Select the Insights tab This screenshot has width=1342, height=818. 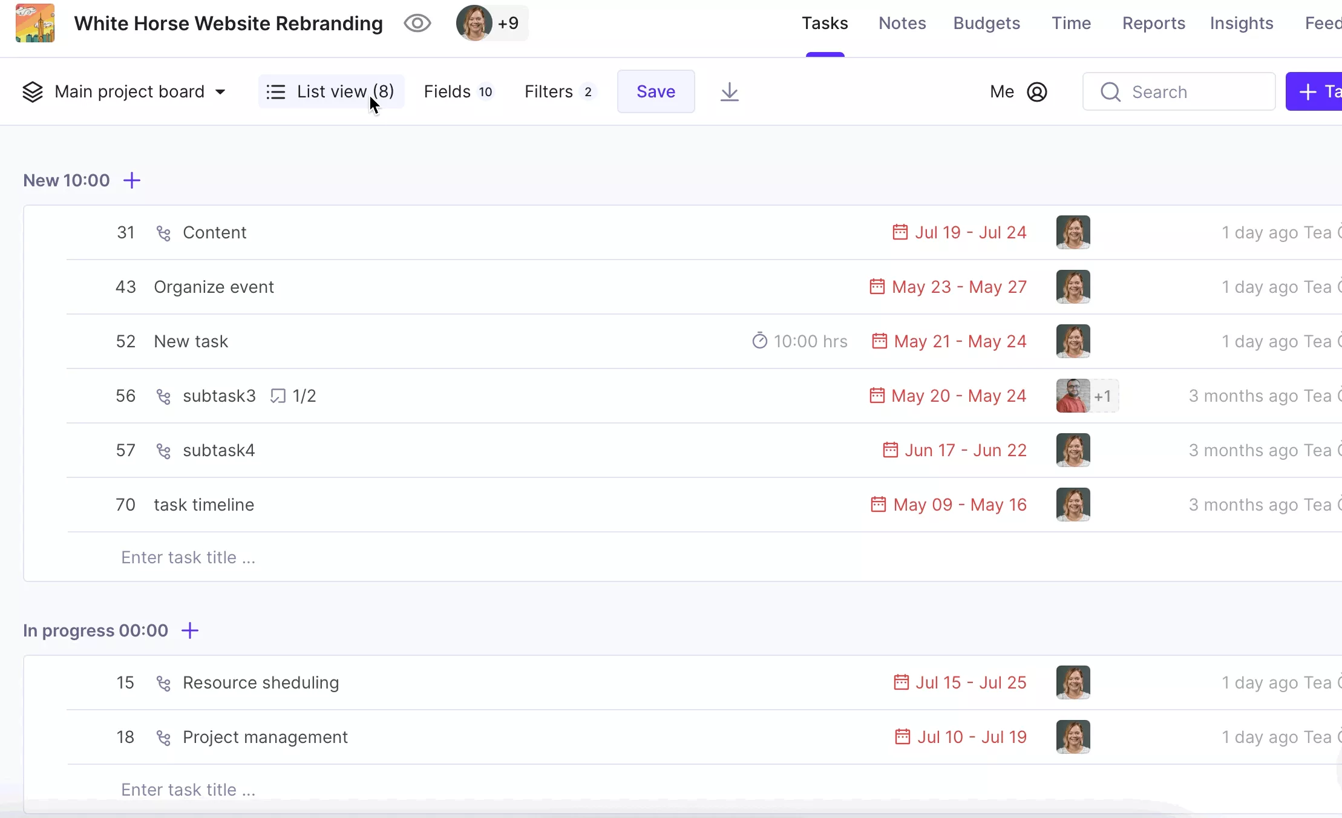point(1242,23)
